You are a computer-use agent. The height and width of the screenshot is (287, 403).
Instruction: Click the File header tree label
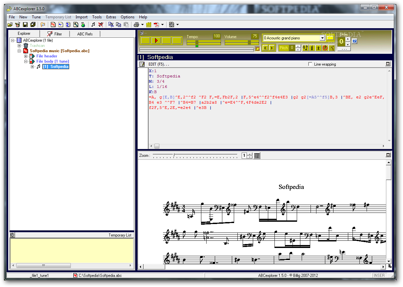click(x=47, y=56)
